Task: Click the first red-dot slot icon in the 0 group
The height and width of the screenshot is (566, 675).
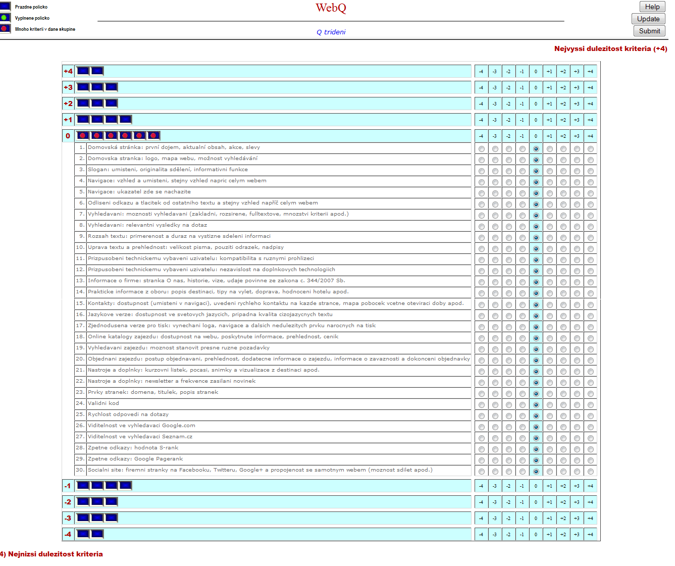Action: pyautogui.click(x=83, y=136)
